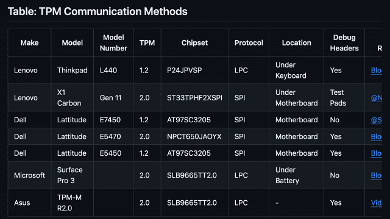The height and width of the screenshot is (219, 390).
Task: Select the ST33TPHF2XSPI chipset cell
Action: pos(194,98)
